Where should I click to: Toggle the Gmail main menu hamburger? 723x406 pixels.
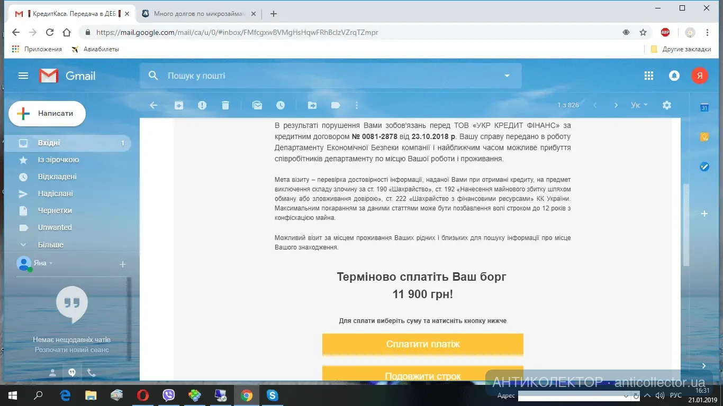coord(23,76)
